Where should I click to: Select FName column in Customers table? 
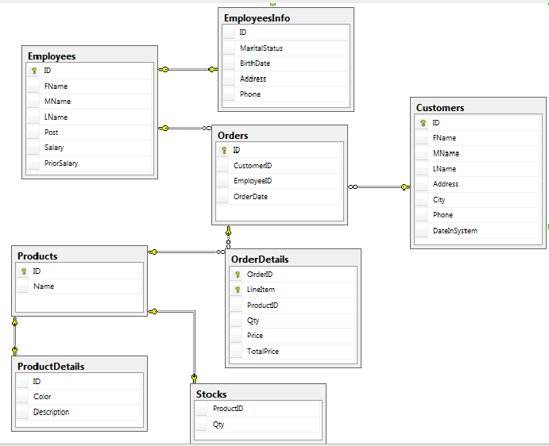tap(477, 138)
